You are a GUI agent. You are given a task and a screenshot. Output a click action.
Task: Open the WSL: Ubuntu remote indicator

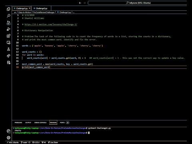[13, 142]
